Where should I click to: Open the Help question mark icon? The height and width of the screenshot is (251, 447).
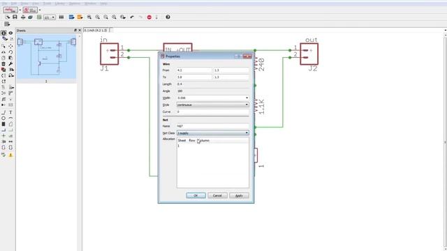[x=168, y=17]
